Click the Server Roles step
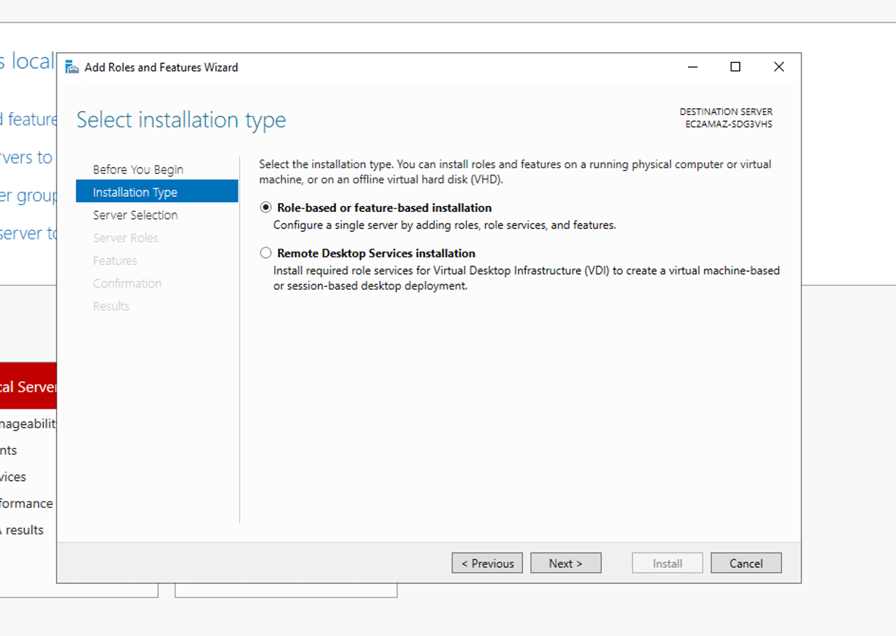The image size is (896, 636). point(125,238)
